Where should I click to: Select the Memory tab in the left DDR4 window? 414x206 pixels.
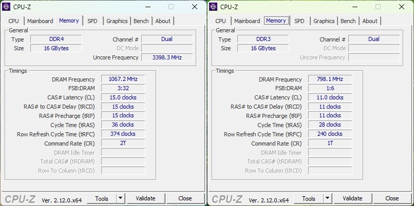(69, 20)
